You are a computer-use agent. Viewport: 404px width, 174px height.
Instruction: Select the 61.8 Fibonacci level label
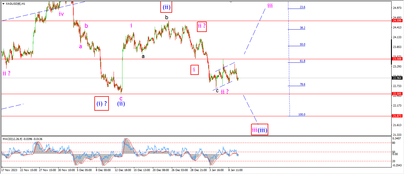(x=302, y=61)
